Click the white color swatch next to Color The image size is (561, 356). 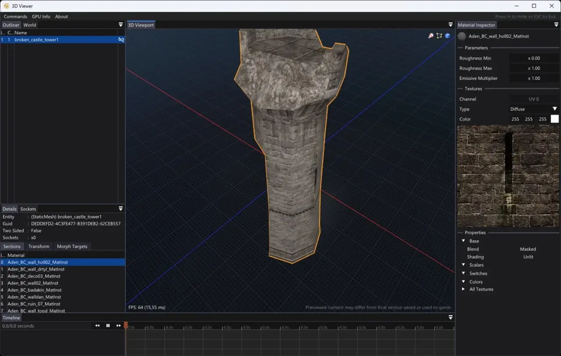[555, 119]
